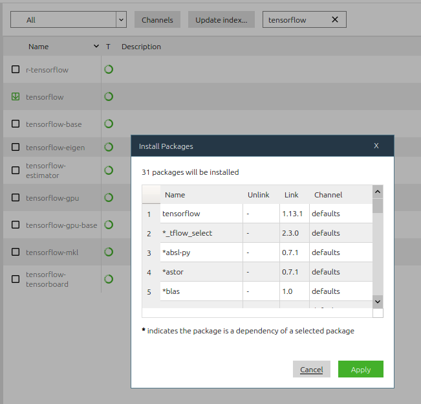Check the tensorflow-estimator checkbox

point(16,170)
